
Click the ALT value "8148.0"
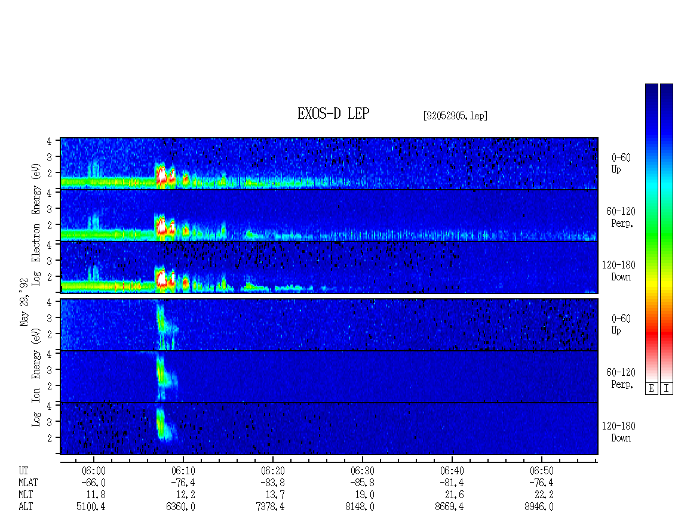[x=360, y=507]
